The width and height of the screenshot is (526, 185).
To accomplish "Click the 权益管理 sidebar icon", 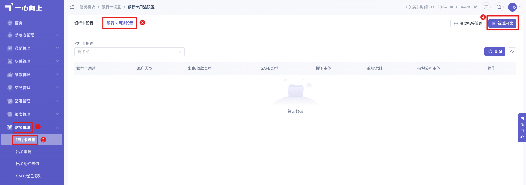I will pos(10,61).
